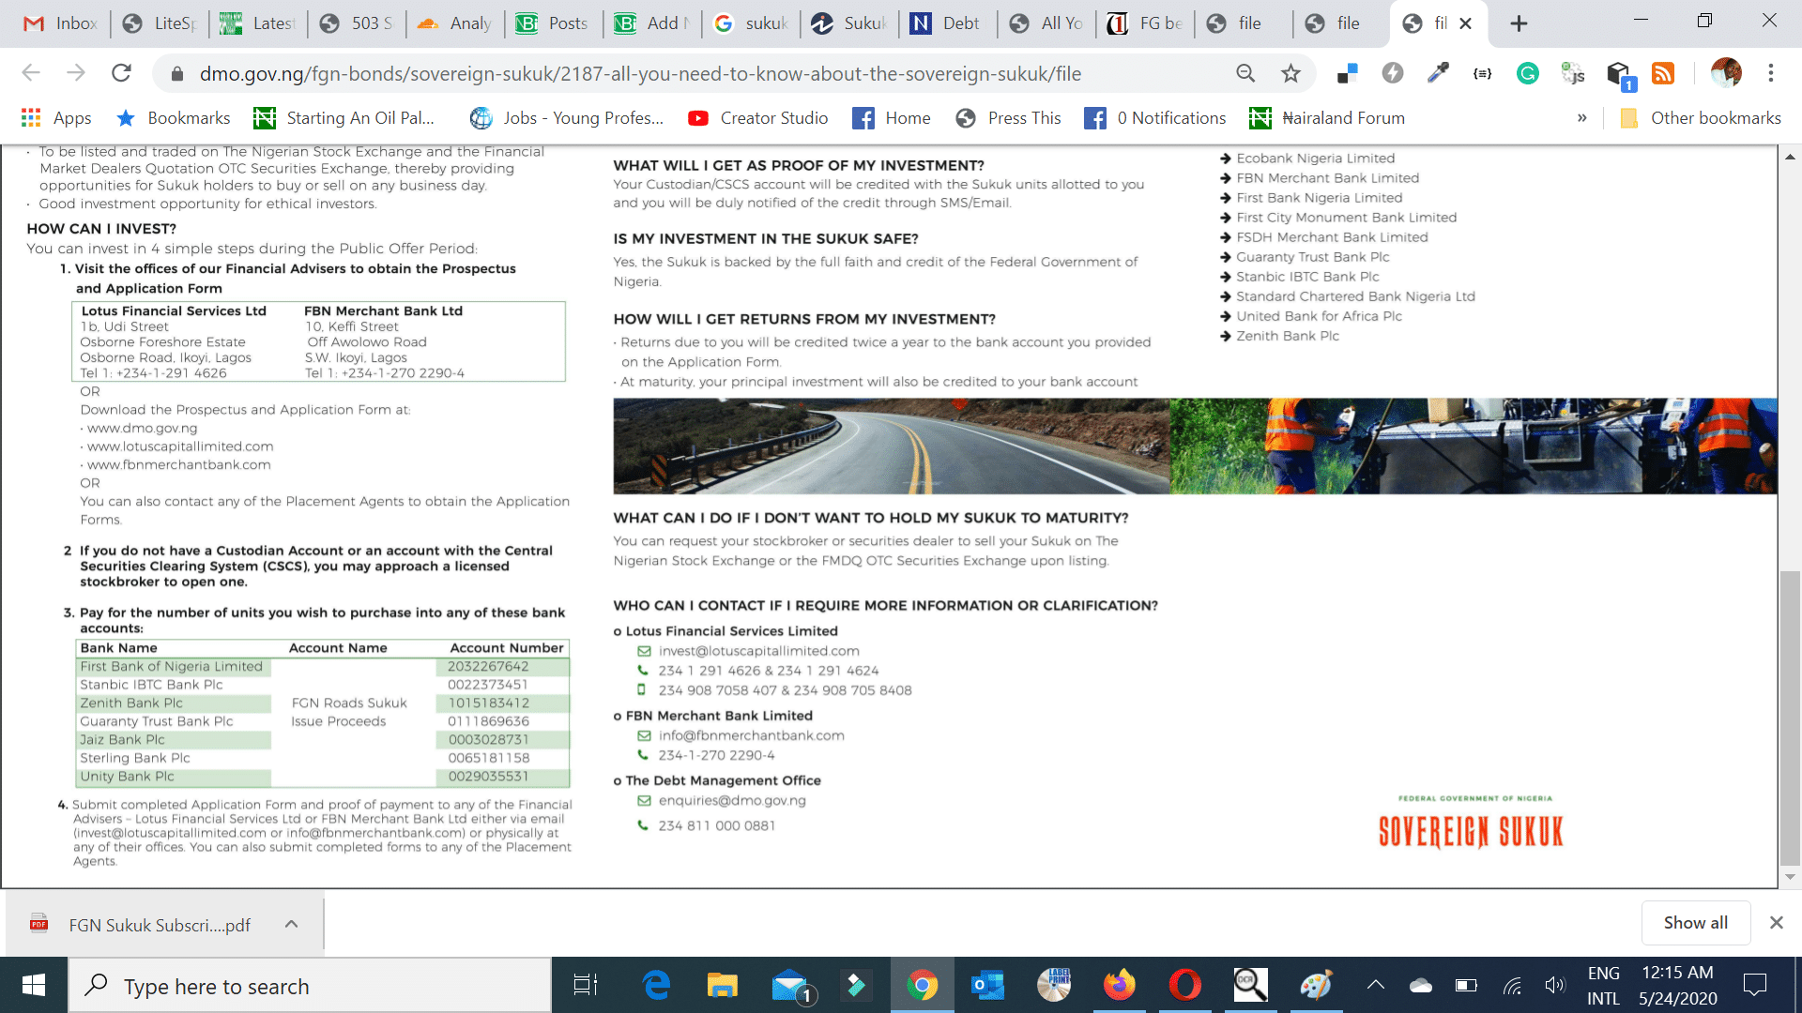Switch to the Posts tab
1802x1013 pixels.
pos(554,23)
